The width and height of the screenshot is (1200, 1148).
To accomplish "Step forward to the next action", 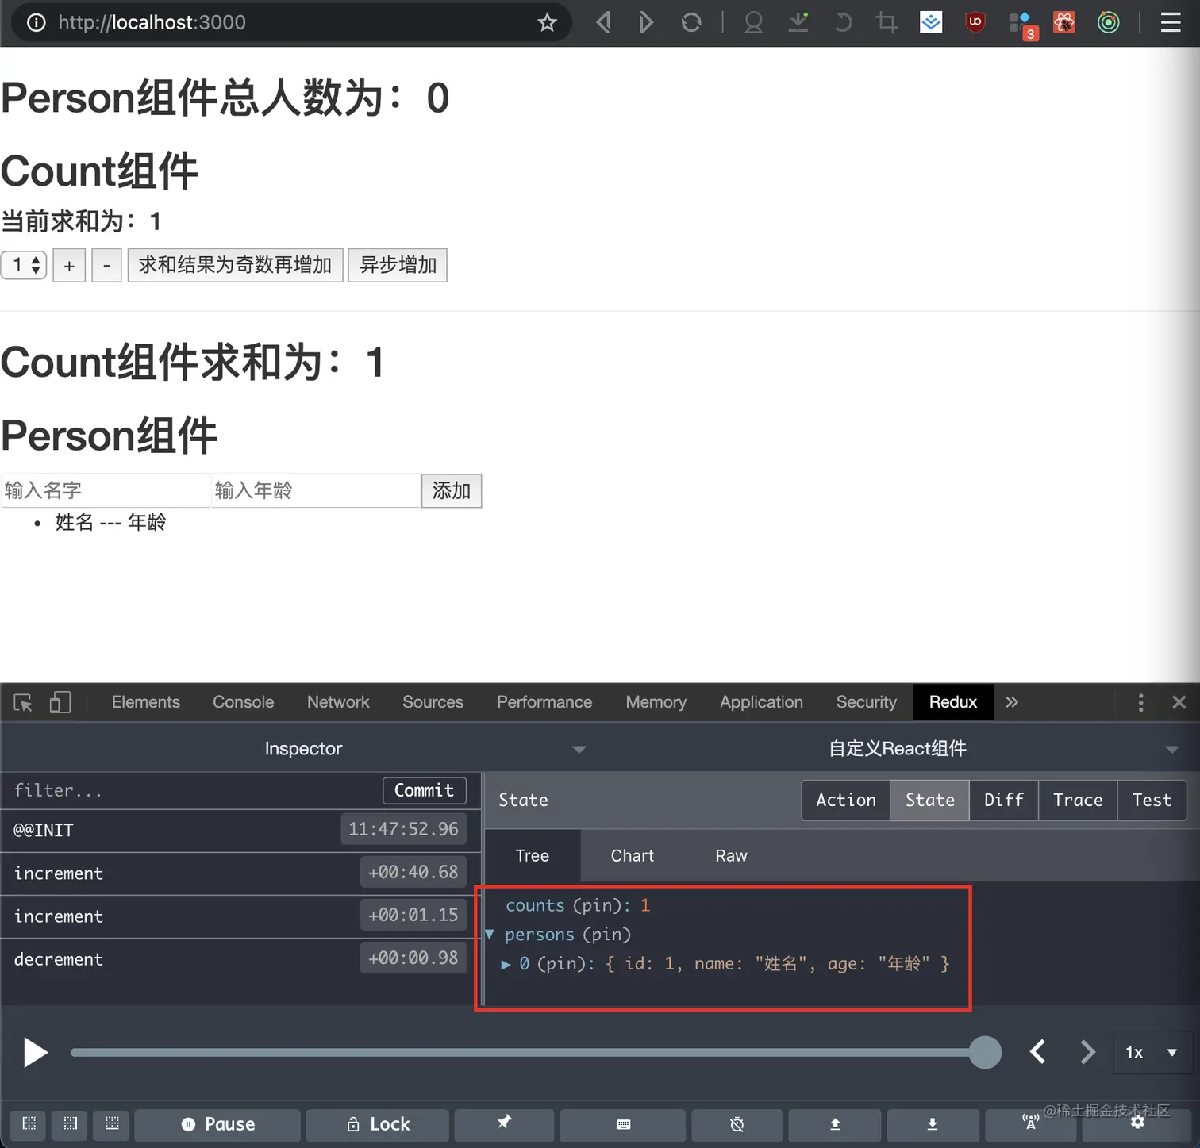I will point(1087,1052).
